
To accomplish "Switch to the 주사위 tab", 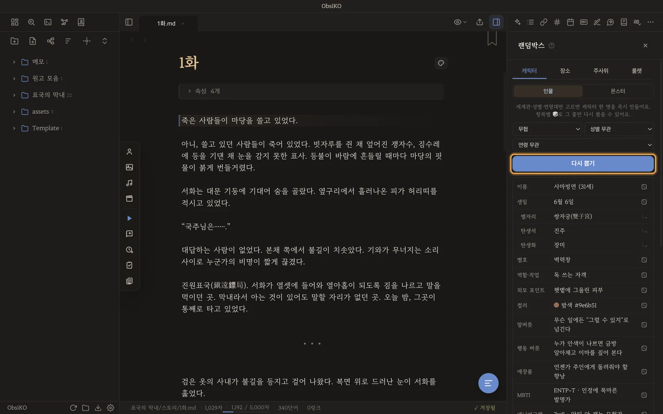I will click(x=601, y=71).
